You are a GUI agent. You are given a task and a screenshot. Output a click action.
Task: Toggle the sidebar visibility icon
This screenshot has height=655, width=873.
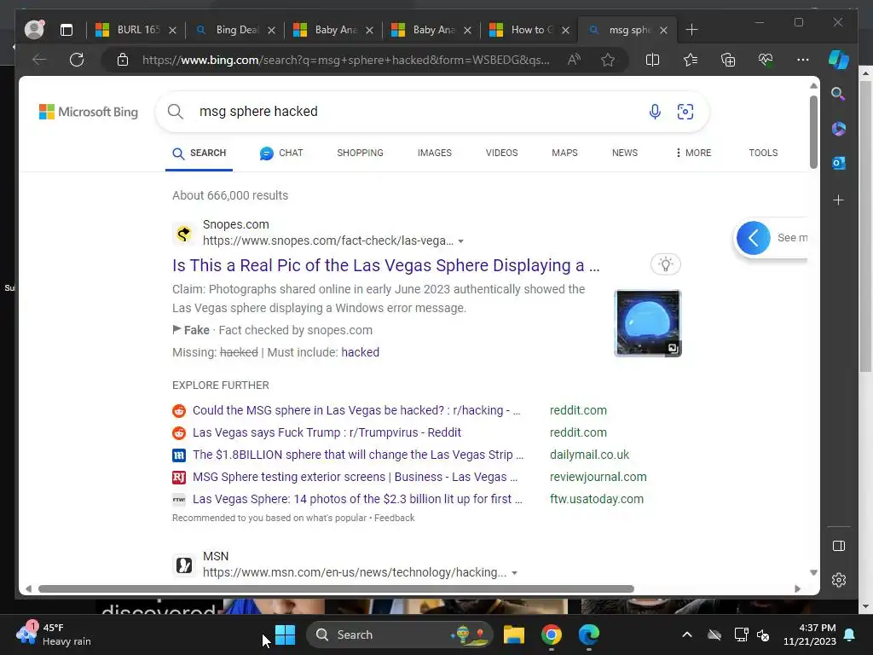coord(839,546)
